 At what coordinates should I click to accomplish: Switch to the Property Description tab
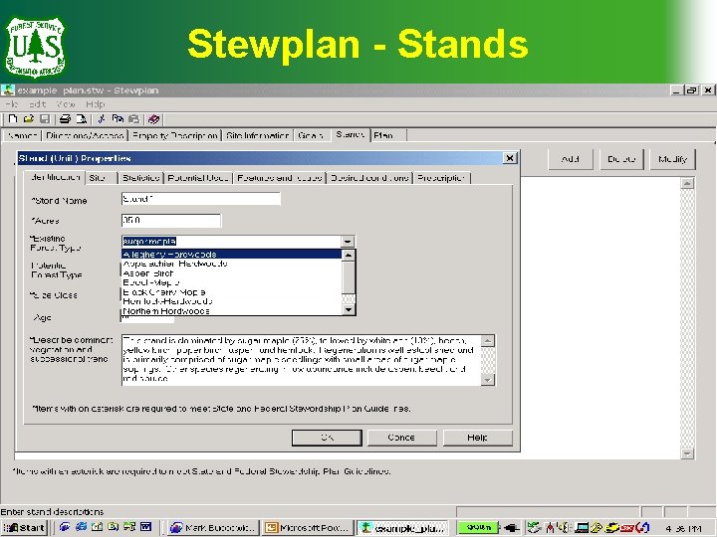point(174,135)
